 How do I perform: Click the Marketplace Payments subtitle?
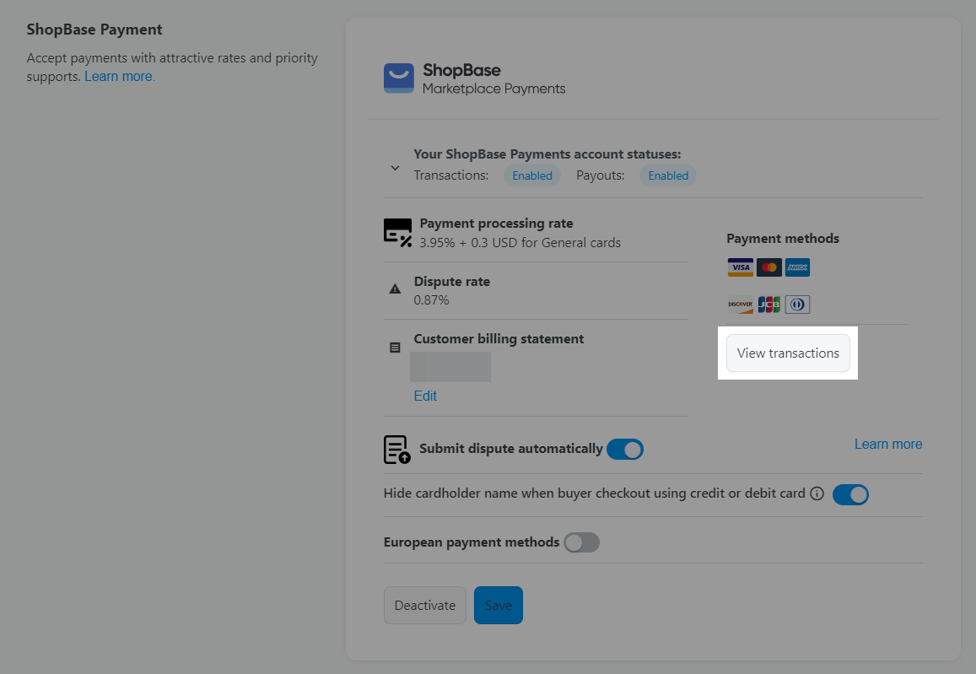coord(494,89)
